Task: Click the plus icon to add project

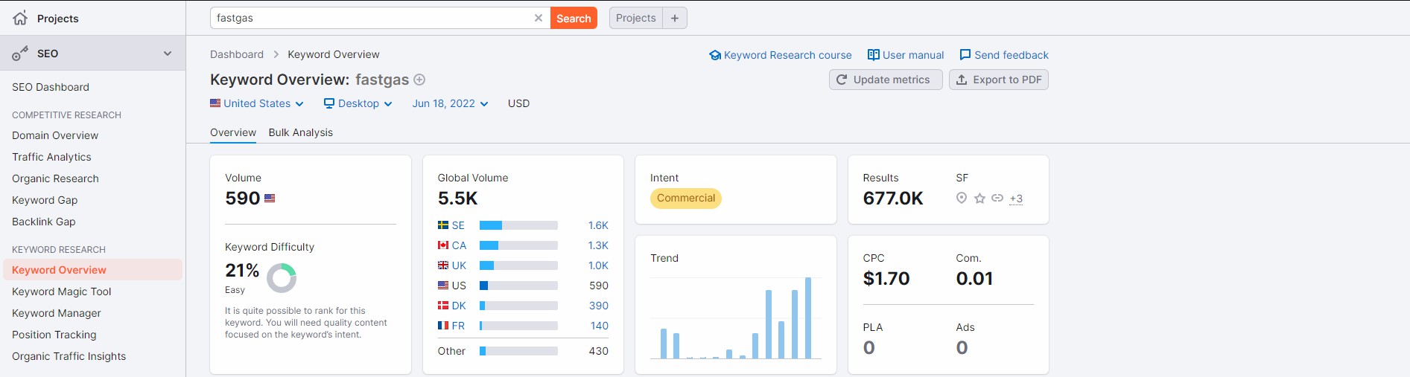Action: 675,18
